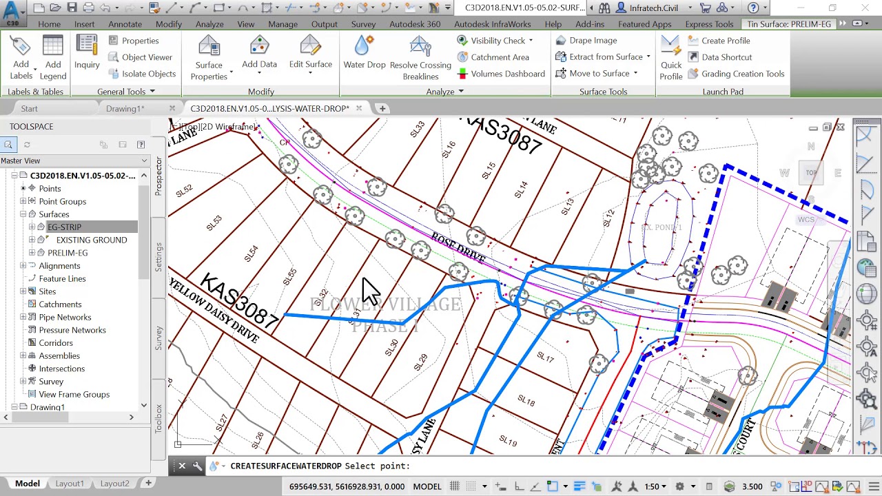Expand the EG-STRIP surface node

point(32,227)
